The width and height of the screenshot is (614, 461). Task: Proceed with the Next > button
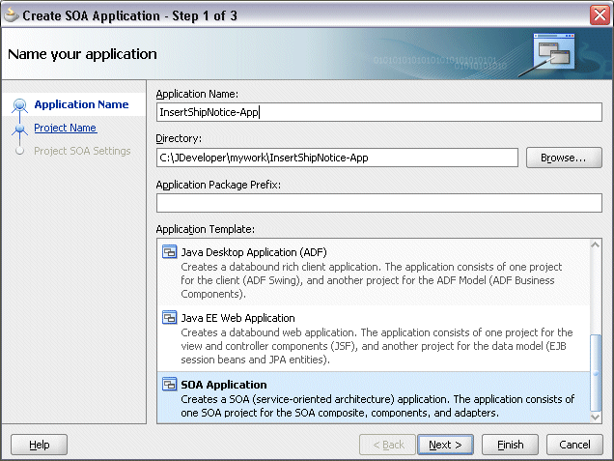click(x=445, y=445)
